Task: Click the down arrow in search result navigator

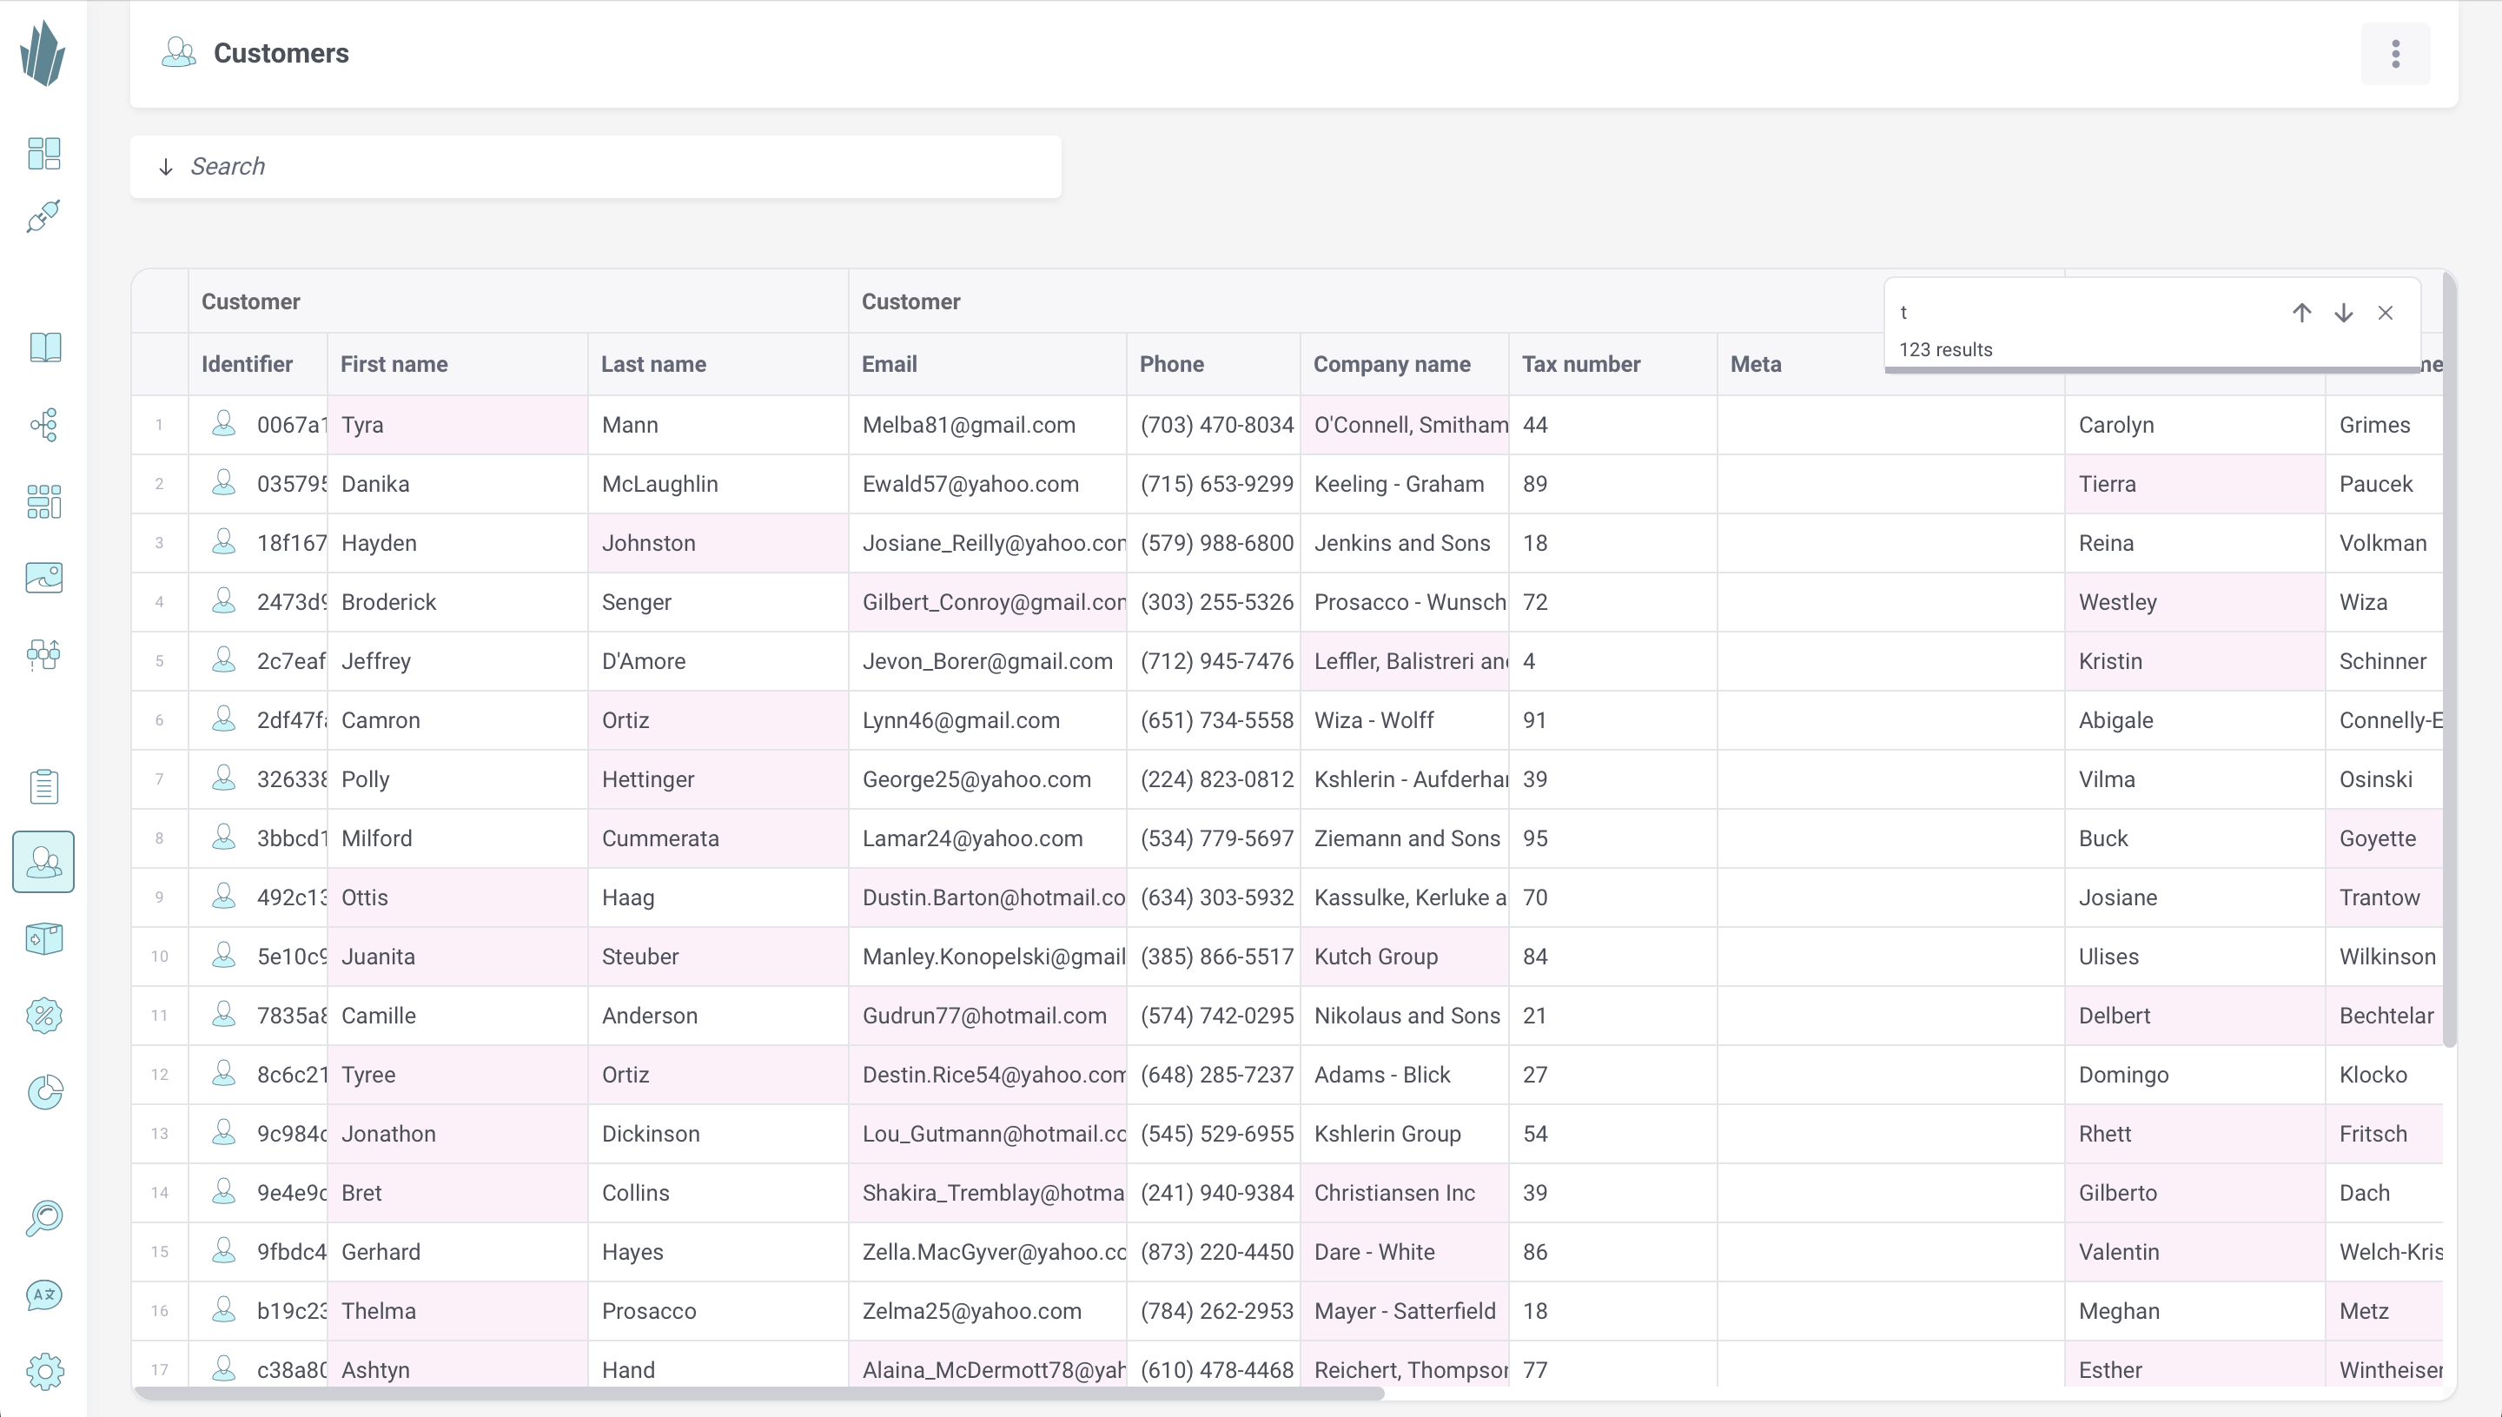Action: coord(2344,313)
